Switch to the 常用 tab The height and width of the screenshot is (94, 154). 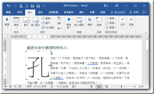point(20,12)
